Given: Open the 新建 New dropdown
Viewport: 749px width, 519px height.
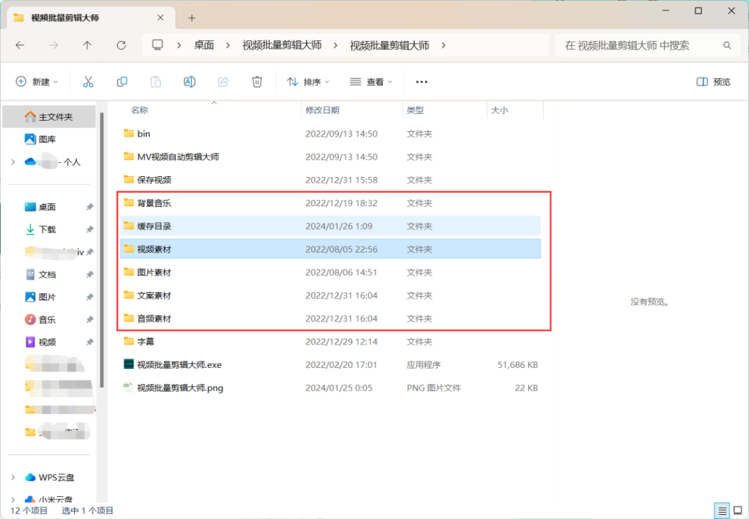Looking at the screenshot, I should 37,82.
